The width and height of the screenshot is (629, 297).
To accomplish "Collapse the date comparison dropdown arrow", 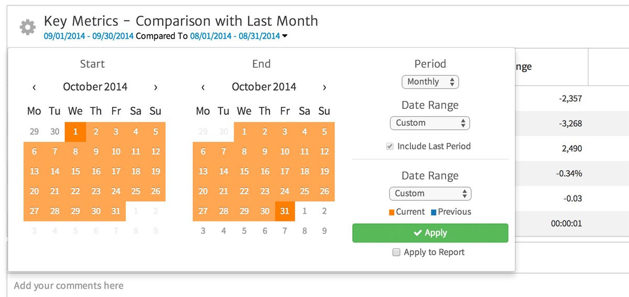I will (x=285, y=37).
